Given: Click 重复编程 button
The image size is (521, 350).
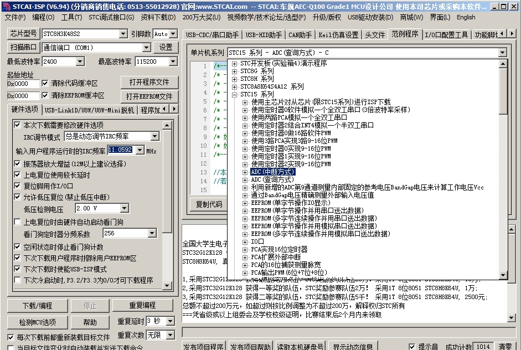Looking at the screenshot, I should (x=142, y=306).
